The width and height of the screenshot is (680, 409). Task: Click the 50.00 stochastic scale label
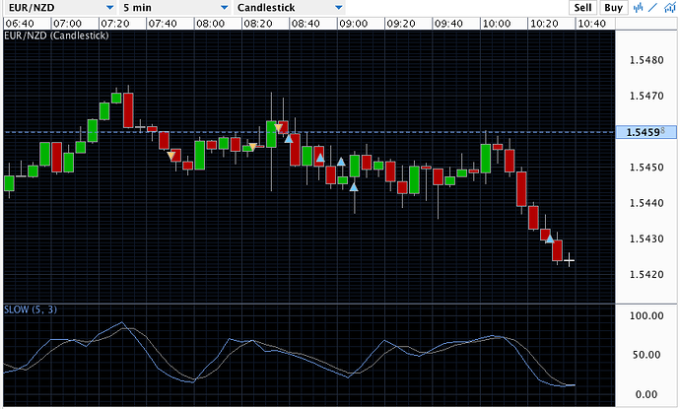click(x=646, y=355)
